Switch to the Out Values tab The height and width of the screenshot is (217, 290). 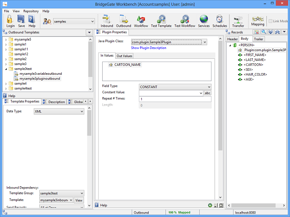pos(124,56)
